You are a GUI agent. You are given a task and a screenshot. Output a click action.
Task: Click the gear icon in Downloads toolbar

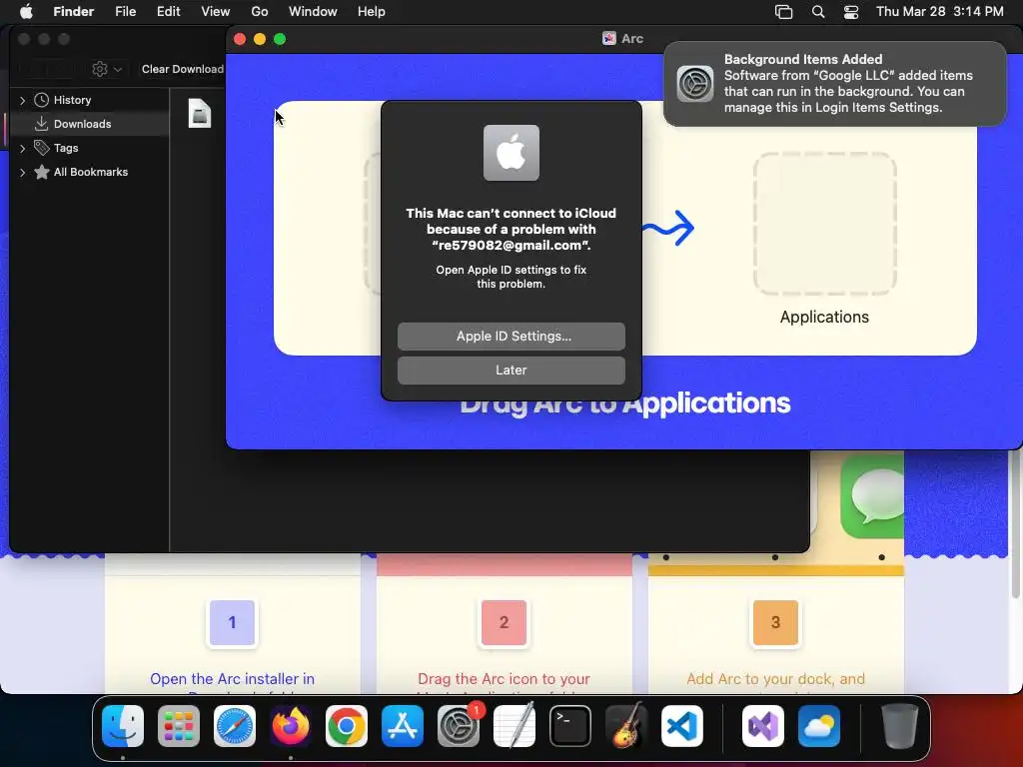click(100, 69)
